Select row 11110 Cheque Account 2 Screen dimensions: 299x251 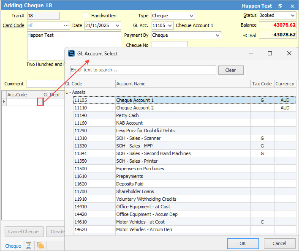click(x=185, y=108)
